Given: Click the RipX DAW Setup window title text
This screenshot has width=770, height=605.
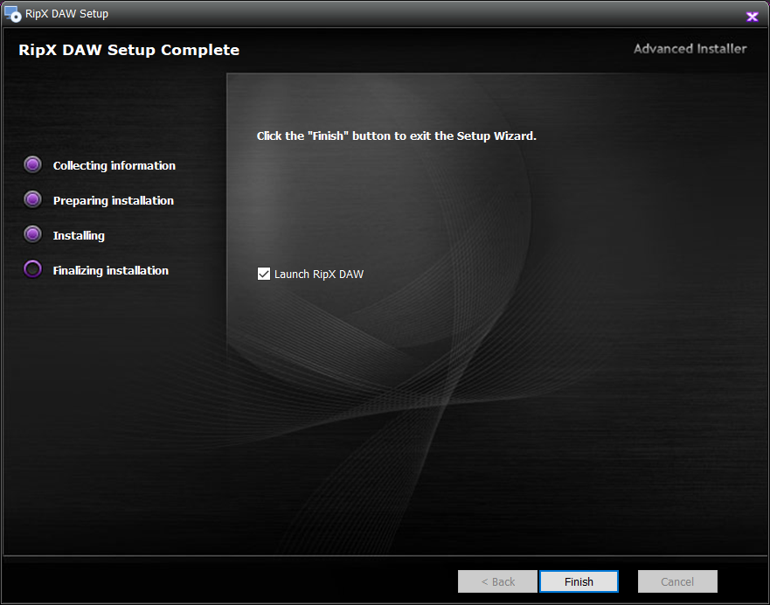Looking at the screenshot, I should coord(66,14).
